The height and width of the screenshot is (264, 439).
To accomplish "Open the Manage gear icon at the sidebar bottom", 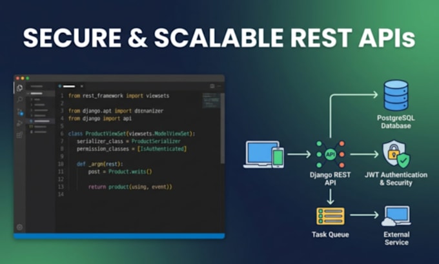I will coord(19,227).
